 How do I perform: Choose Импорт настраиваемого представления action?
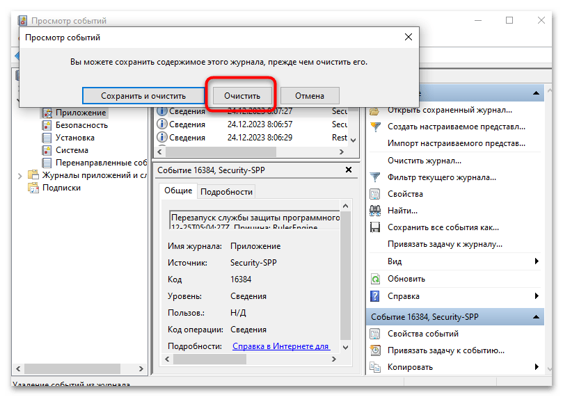click(457, 143)
